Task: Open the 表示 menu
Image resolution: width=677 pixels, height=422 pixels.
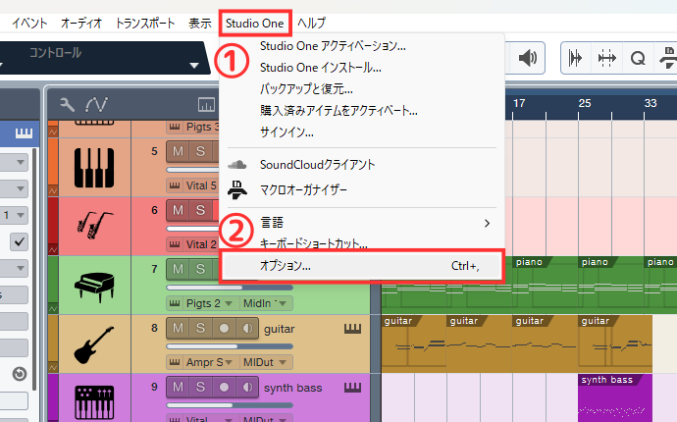Action: [x=200, y=24]
